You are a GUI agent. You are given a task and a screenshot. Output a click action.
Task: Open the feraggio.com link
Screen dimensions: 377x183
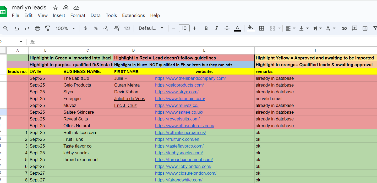pyautogui.click(x=180, y=99)
